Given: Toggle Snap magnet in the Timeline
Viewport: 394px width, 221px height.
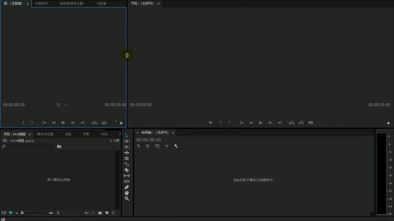Looking at the screenshot, I should 148,146.
